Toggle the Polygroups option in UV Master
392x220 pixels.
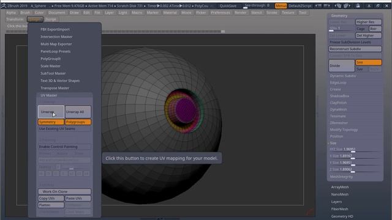click(78, 122)
